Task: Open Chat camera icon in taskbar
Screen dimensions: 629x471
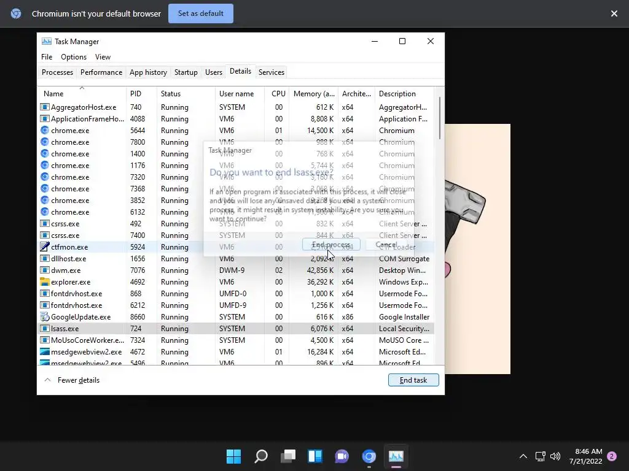Action: [x=342, y=456]
